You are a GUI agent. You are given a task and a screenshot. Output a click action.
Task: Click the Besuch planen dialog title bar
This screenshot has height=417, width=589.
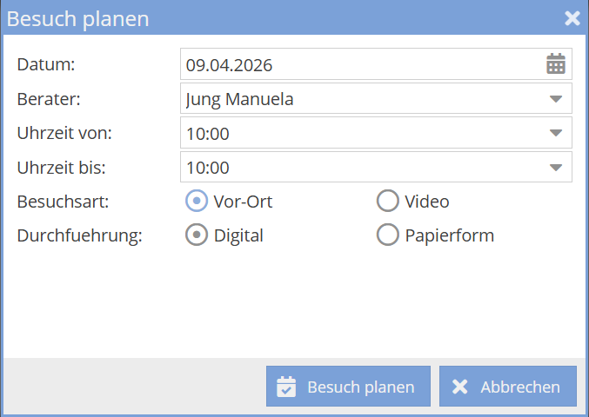pos(261,18)
